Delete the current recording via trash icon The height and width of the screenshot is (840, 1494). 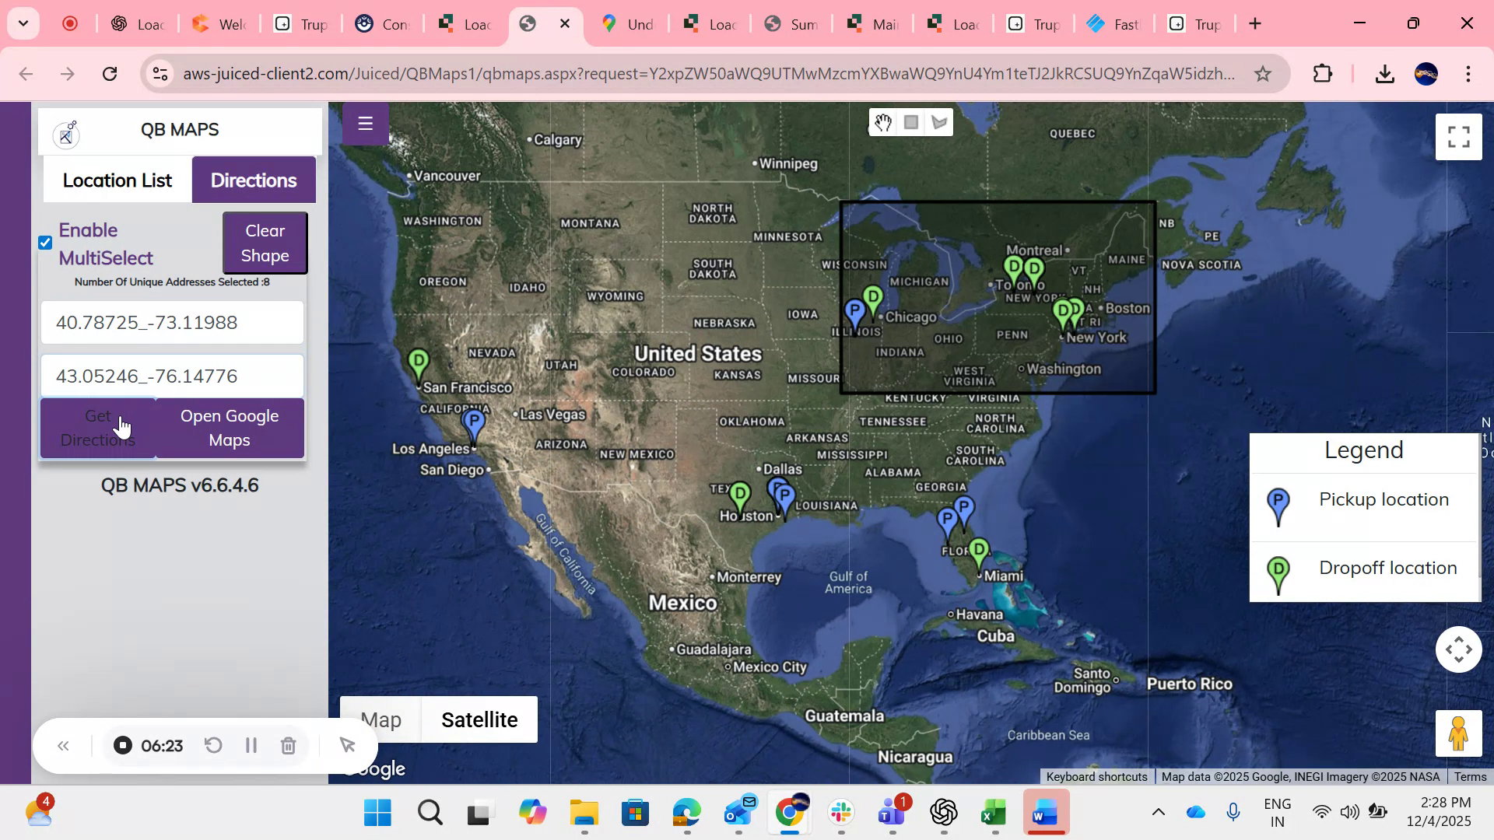coord(289,745)
